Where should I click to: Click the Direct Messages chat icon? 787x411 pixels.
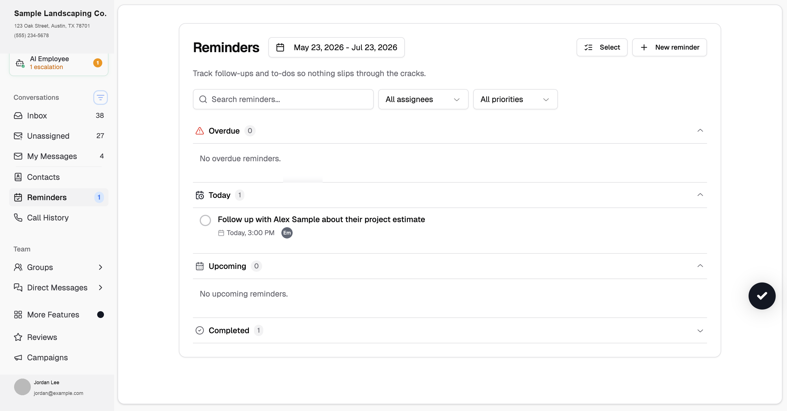pyautogui.click(x=18, y=287)
